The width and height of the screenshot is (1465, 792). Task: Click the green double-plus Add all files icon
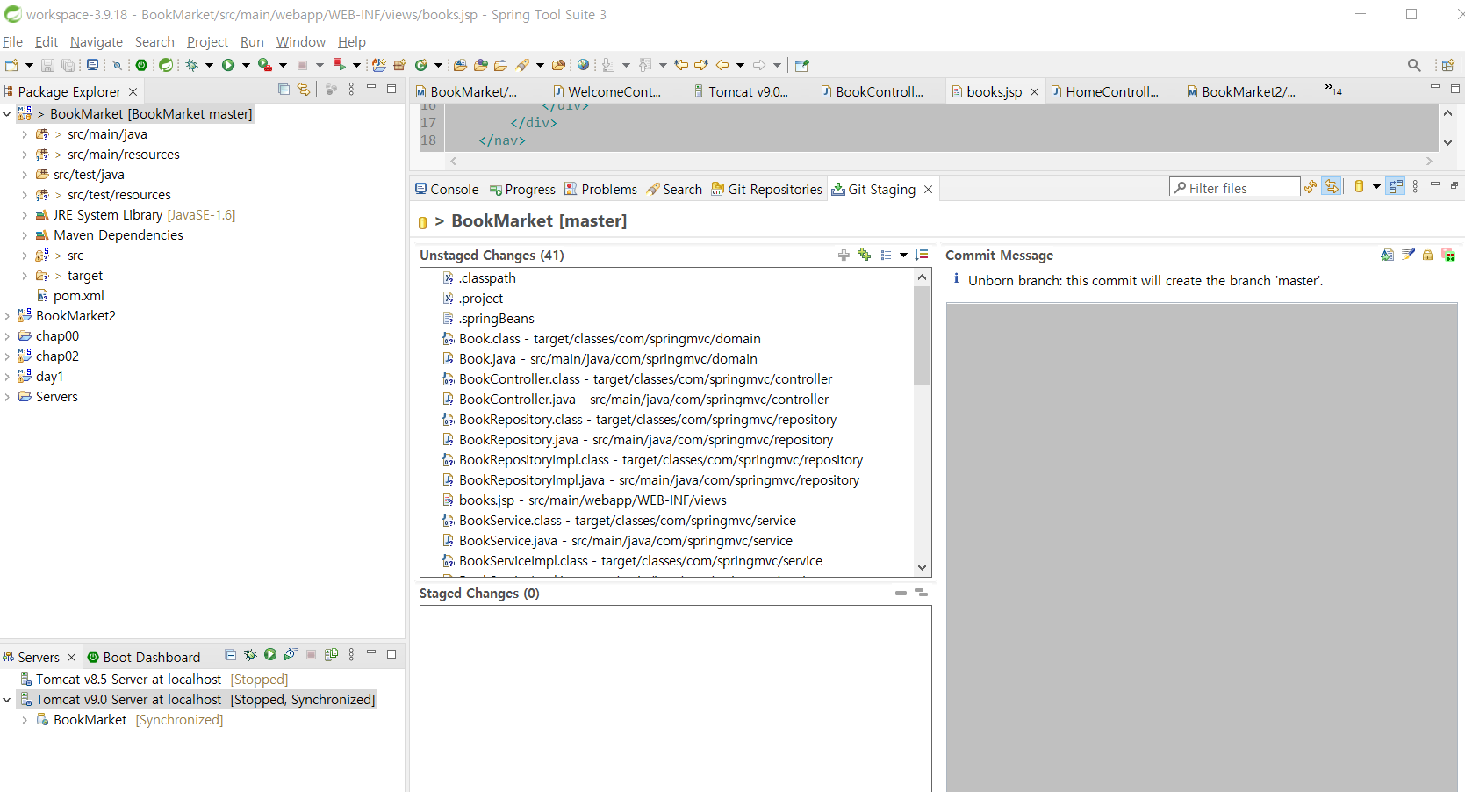(x=865, y=256)
